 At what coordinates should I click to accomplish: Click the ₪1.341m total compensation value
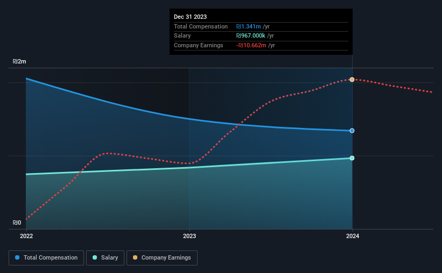248,26
